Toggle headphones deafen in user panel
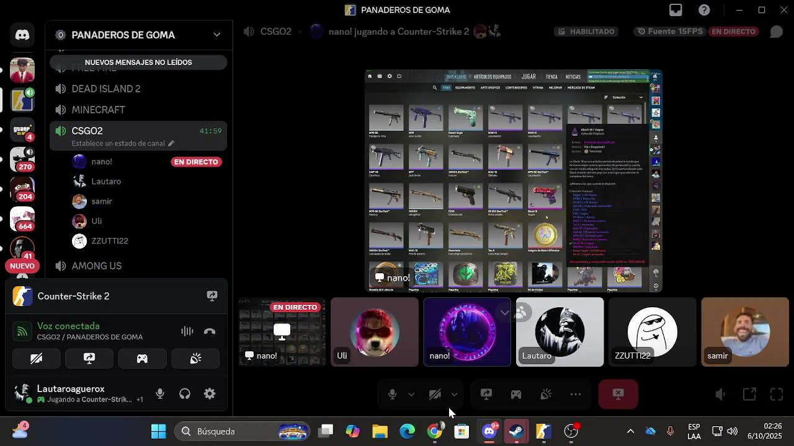The height and width of the screenshot is (446, 794). 185,394
